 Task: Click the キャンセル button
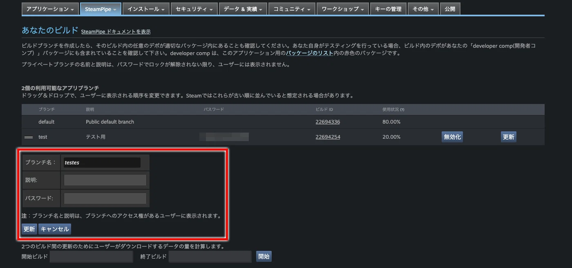pyautogui.click(x=55, y=229)
